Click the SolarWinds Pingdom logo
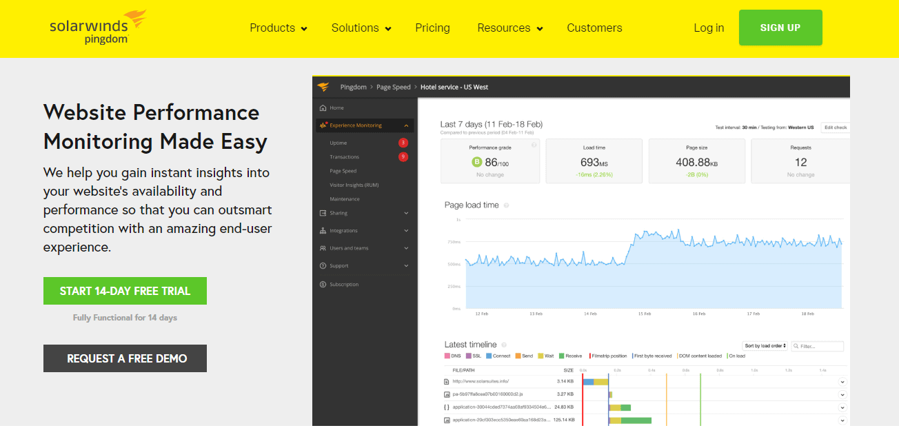The height and width of the screenshot is (428, 899). click(x=98, y=28)
